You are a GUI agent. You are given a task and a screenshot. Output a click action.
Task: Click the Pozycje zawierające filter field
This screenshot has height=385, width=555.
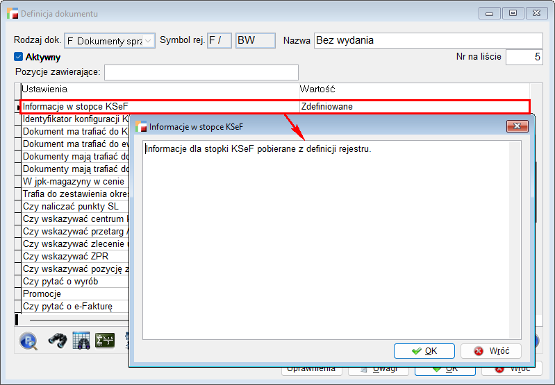pyautogui.click(x=201, y=72)
